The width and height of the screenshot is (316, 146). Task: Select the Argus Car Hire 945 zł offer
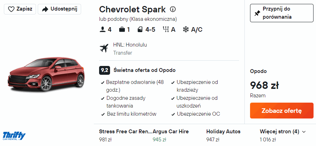(170, 135)
